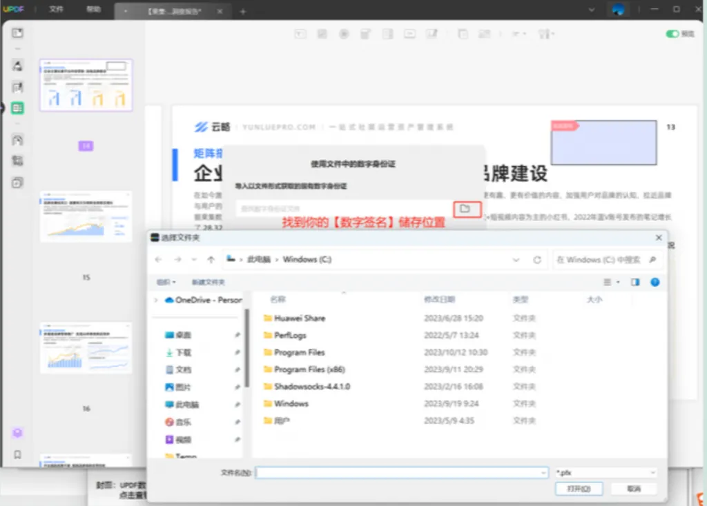Open the reader mode icon in UPDF sidebar
The image size is (707, 506).
(x=17, y=33)
